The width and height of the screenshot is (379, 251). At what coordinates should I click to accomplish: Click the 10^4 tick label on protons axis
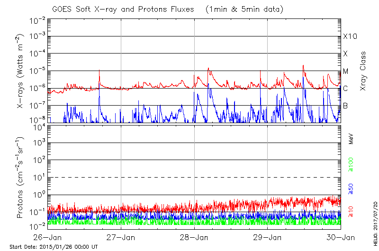click(x=38, y=126)
